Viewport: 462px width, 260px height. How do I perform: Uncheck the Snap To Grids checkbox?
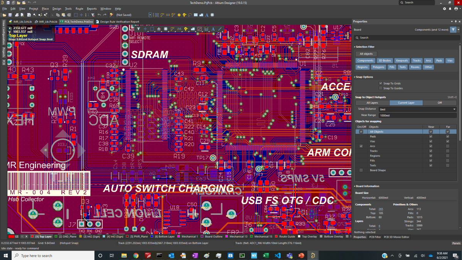coord(381,83)
